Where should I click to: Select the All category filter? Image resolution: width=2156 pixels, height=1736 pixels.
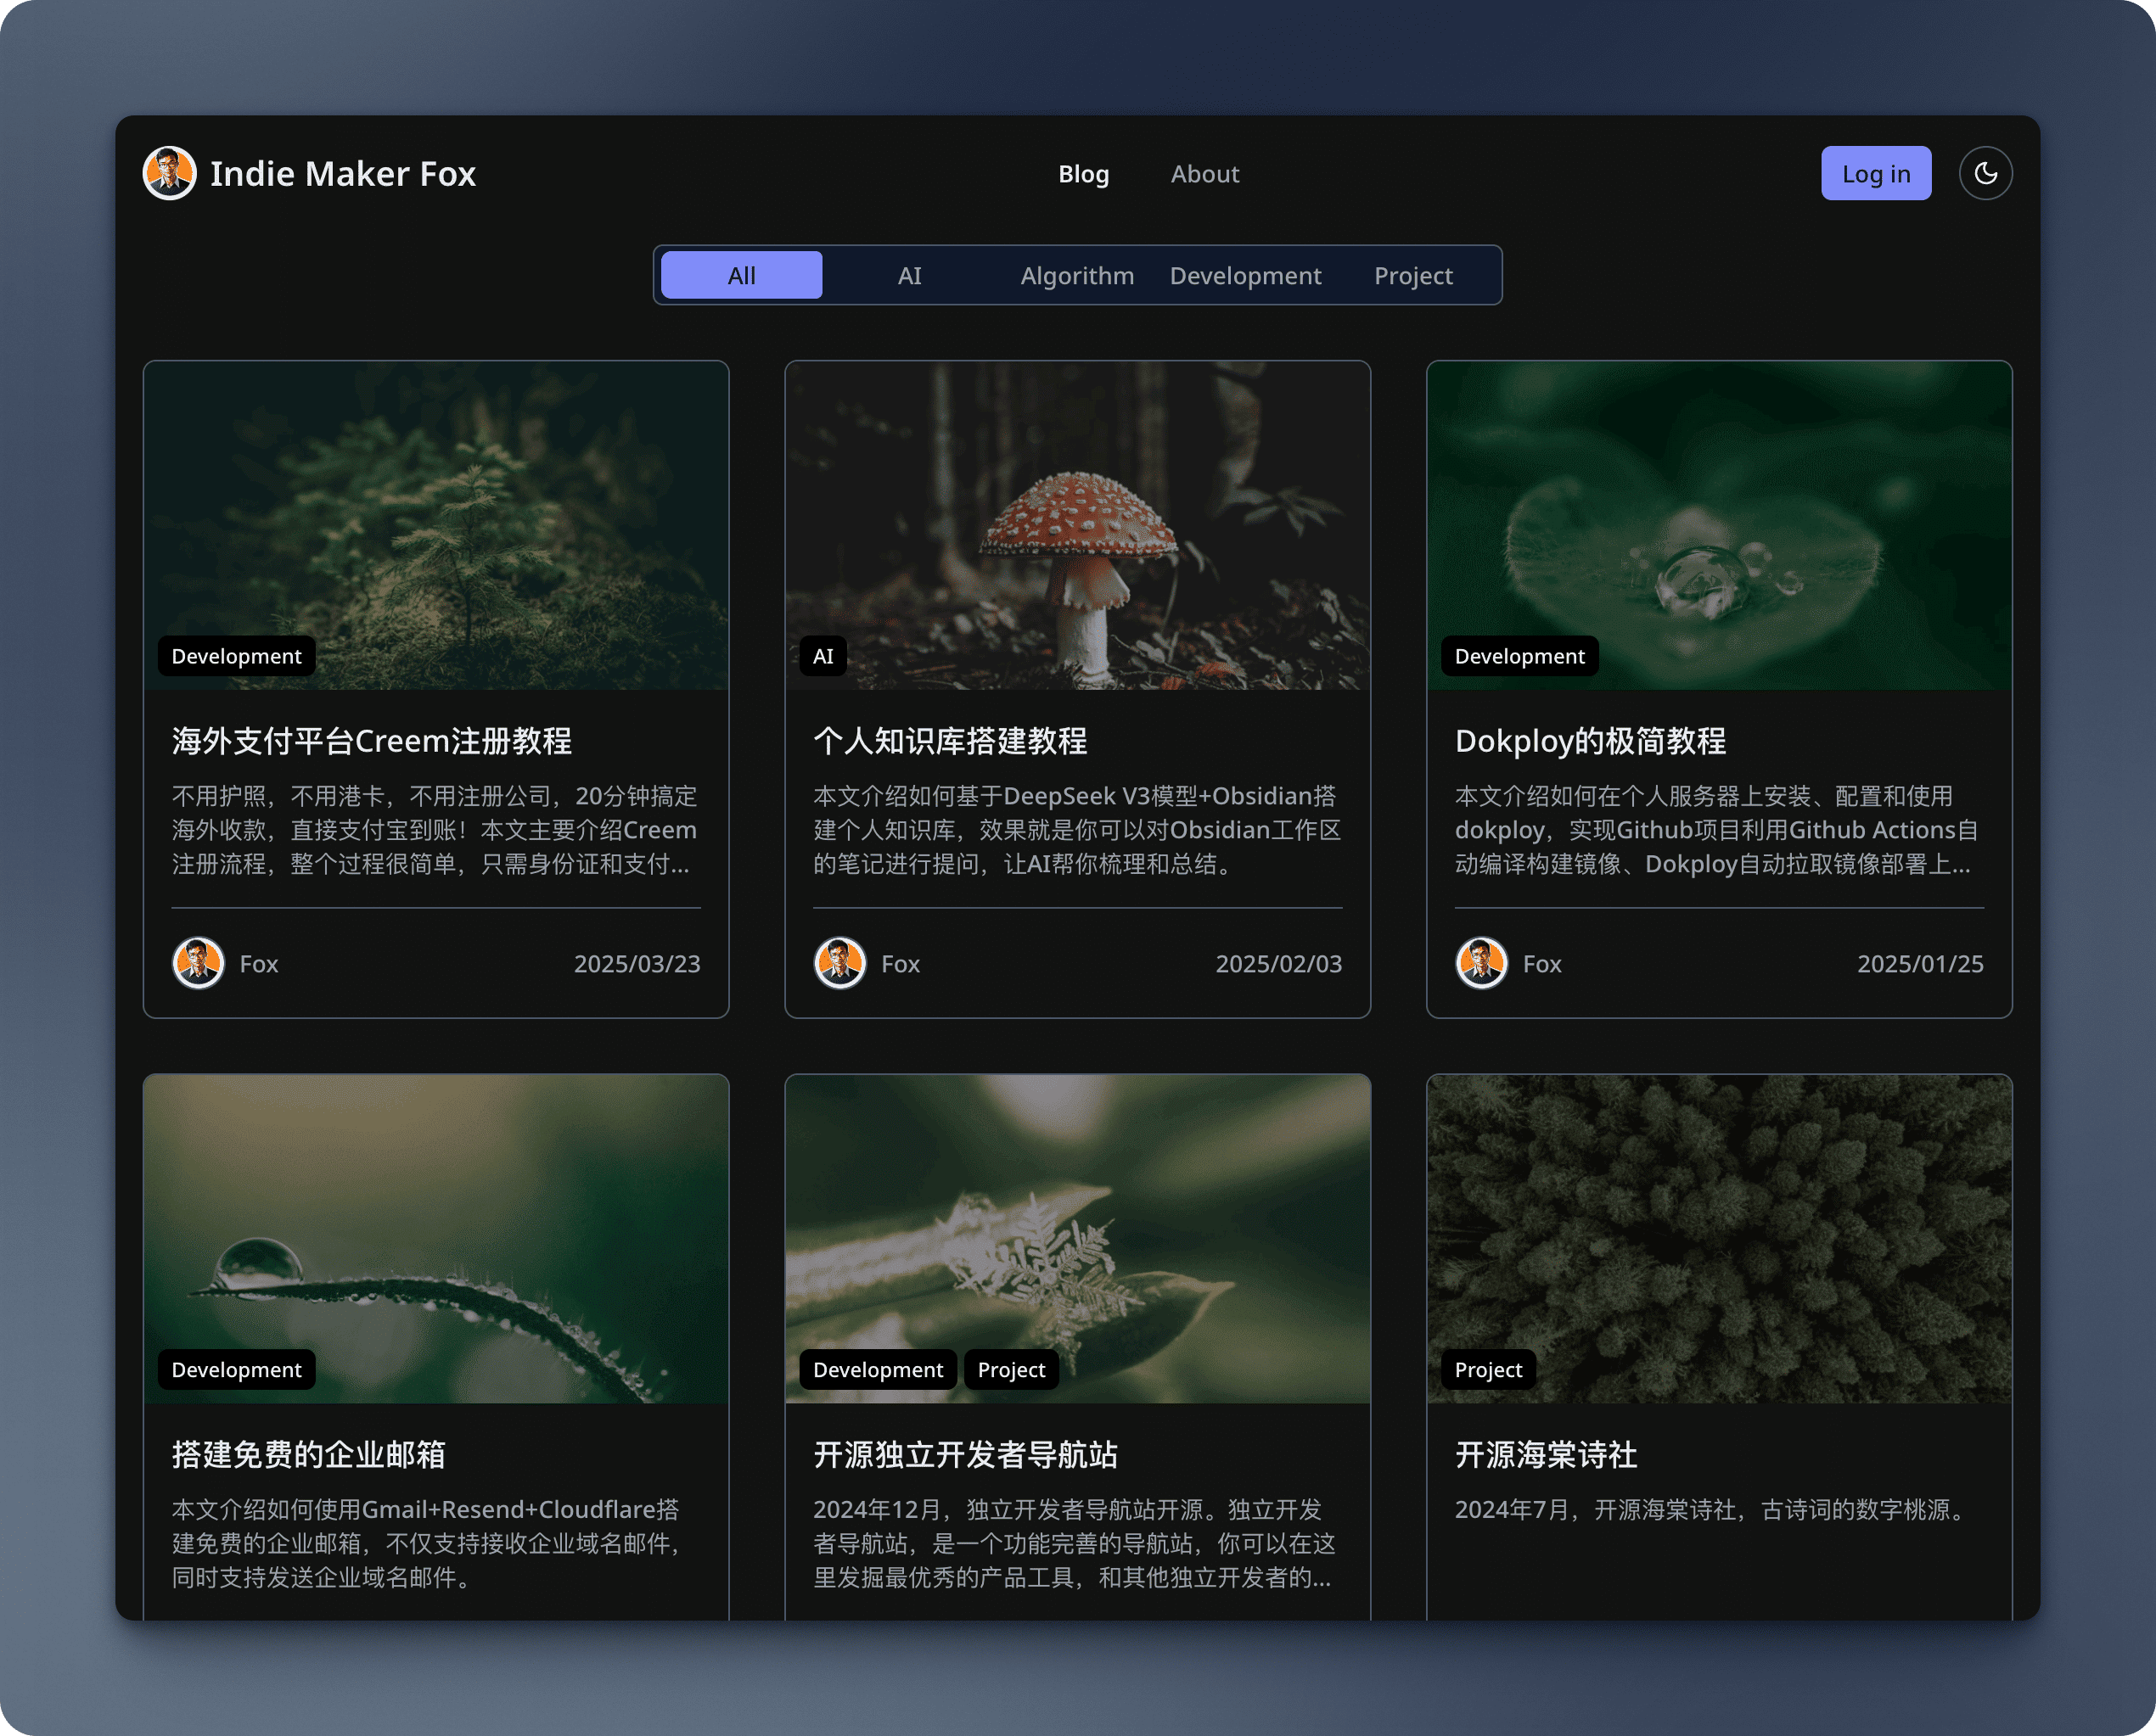[x=741, y=275]
